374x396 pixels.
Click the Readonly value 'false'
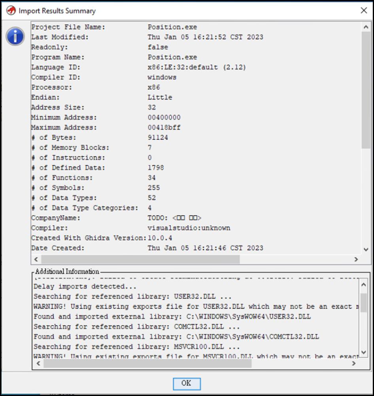tap(158, 47)
